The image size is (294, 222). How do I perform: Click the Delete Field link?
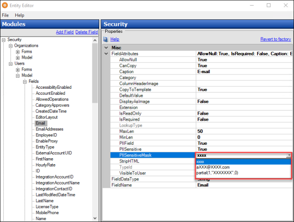[86, 32]
